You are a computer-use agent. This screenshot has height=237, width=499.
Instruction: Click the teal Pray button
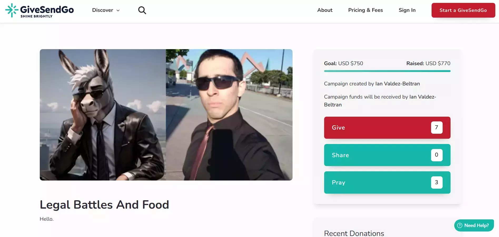click(387, 182)
